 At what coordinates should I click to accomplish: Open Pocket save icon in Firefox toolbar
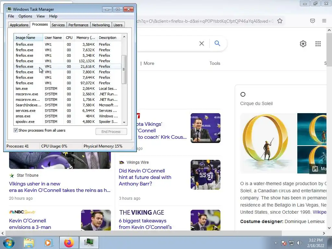pos(313,21)
